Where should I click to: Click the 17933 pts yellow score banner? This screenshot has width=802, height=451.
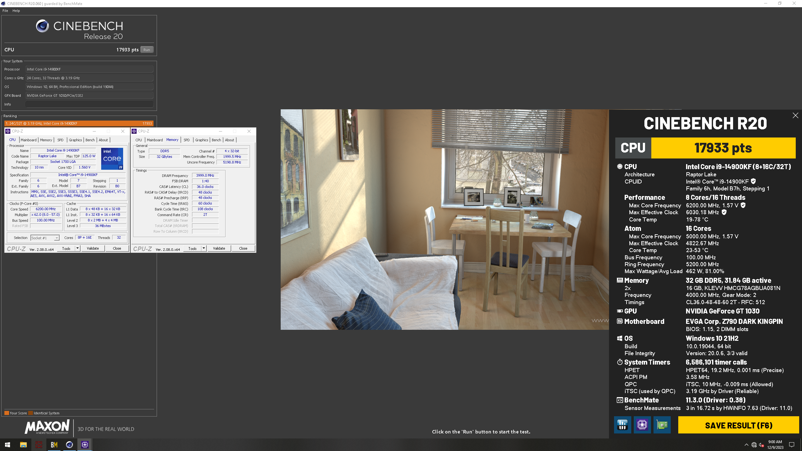point(723,148)
